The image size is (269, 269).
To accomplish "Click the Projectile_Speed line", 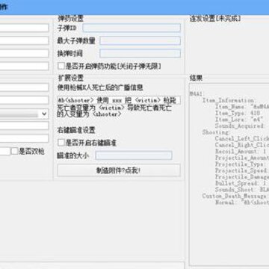I will click(x=241, y=170).
